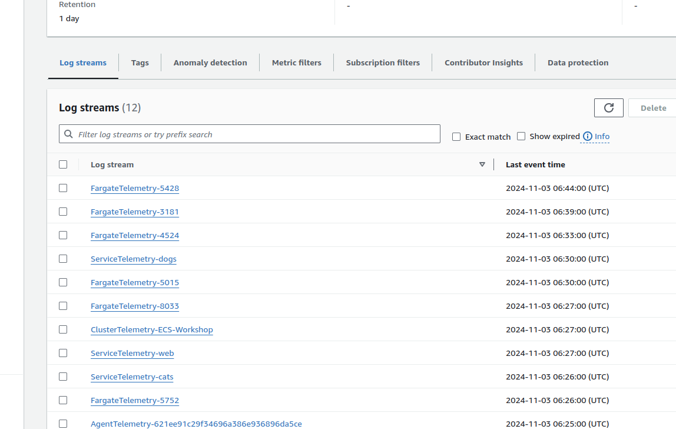Image resolution: width=676 pixels, height=429 pixels.
Task: Enable the Exact match checkbox
Action: [456, 137]
